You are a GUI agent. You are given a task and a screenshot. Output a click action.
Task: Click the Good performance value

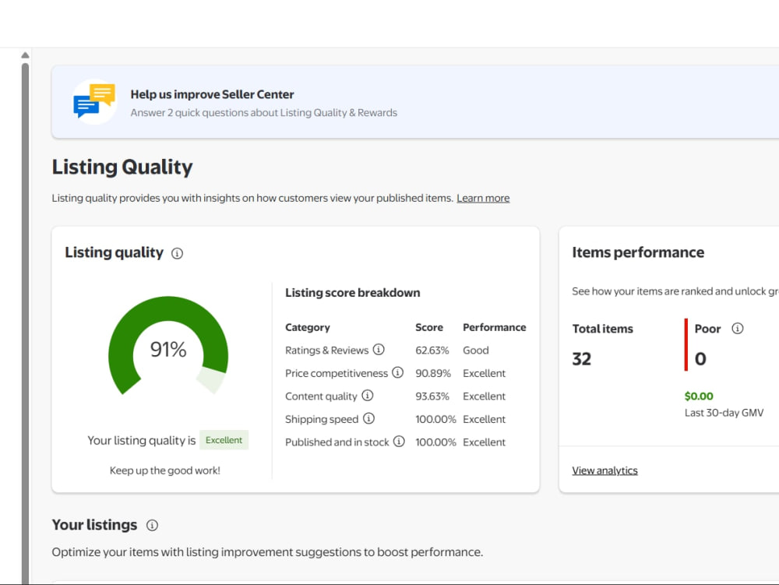[475, 350]
